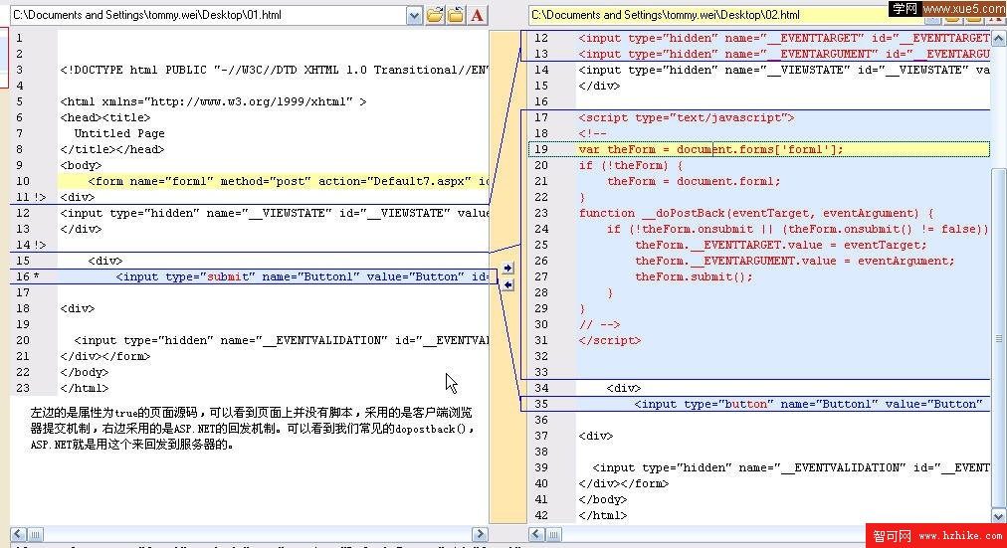Screen dimensions: 1007x548
Task: Click left pane horizontal scrollbar thumb
Action: 36,534
